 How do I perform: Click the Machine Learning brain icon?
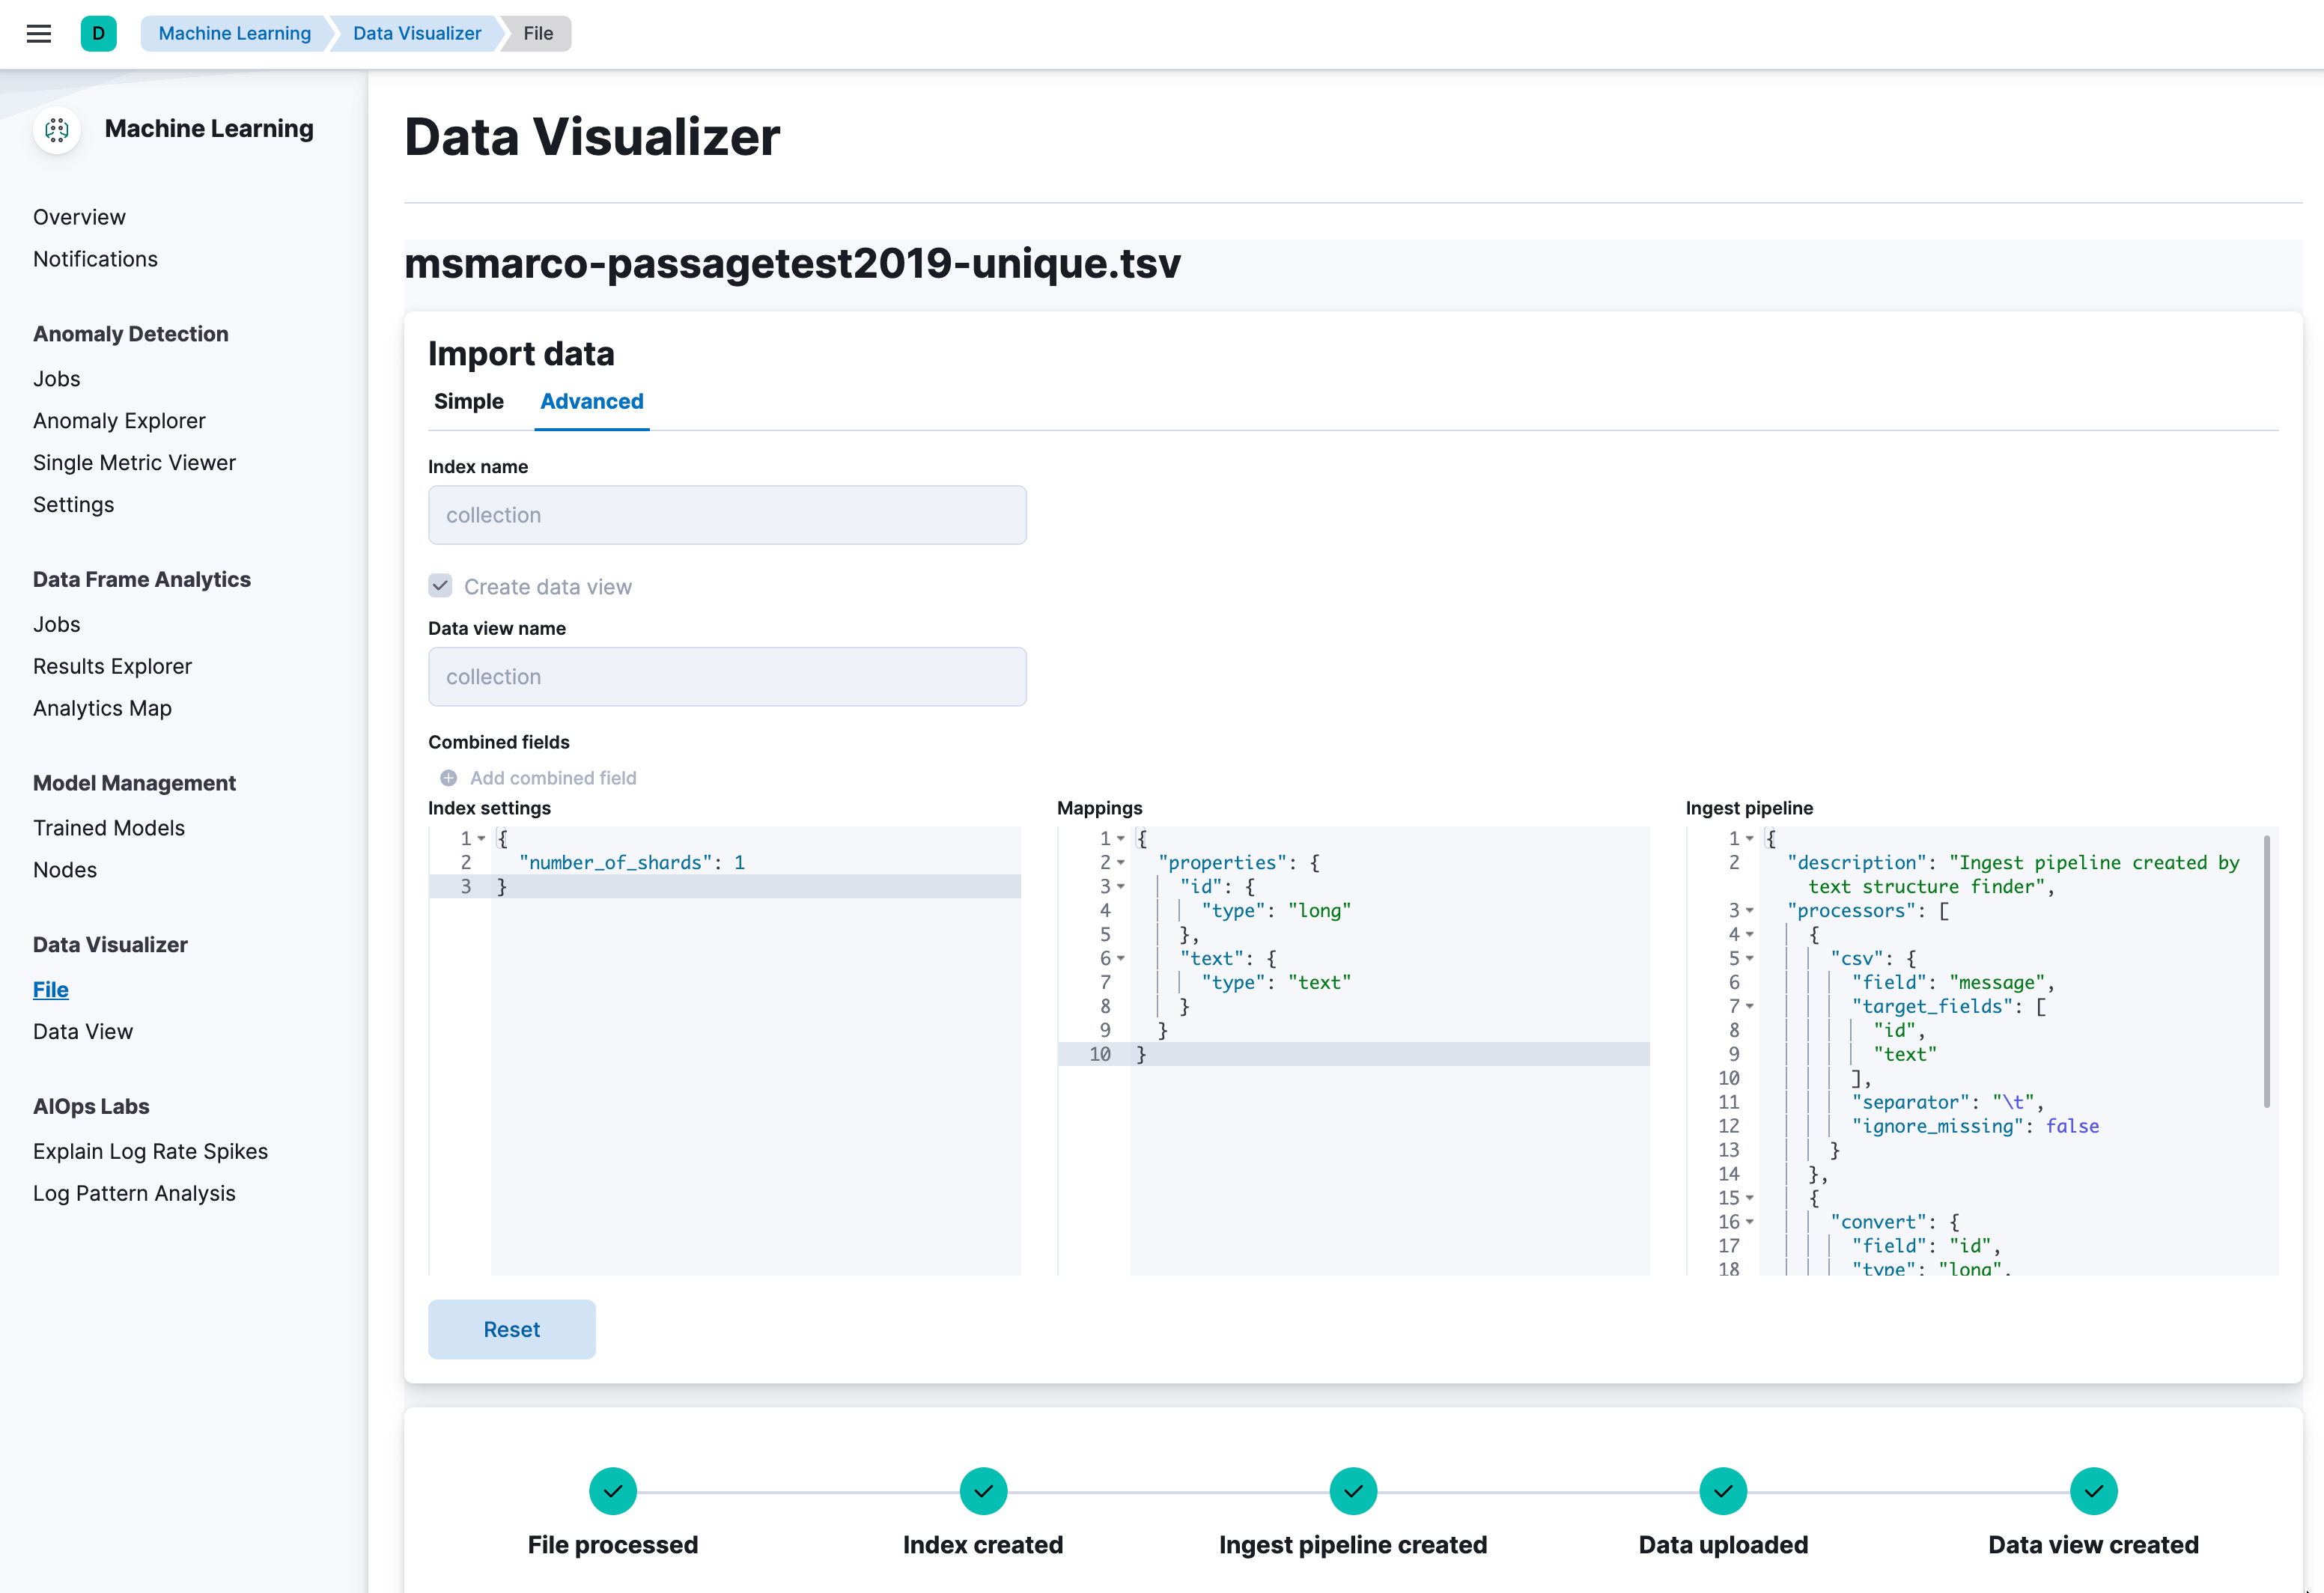click(x=57, y=129)
